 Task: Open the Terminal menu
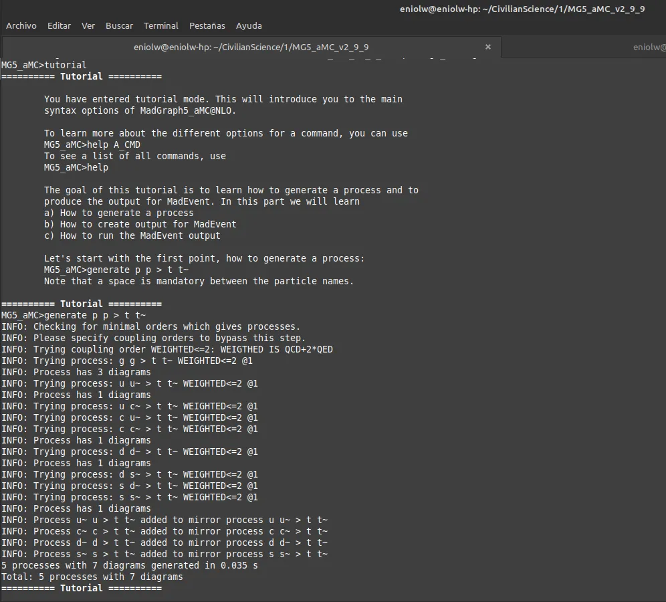(x=161, y=25)
